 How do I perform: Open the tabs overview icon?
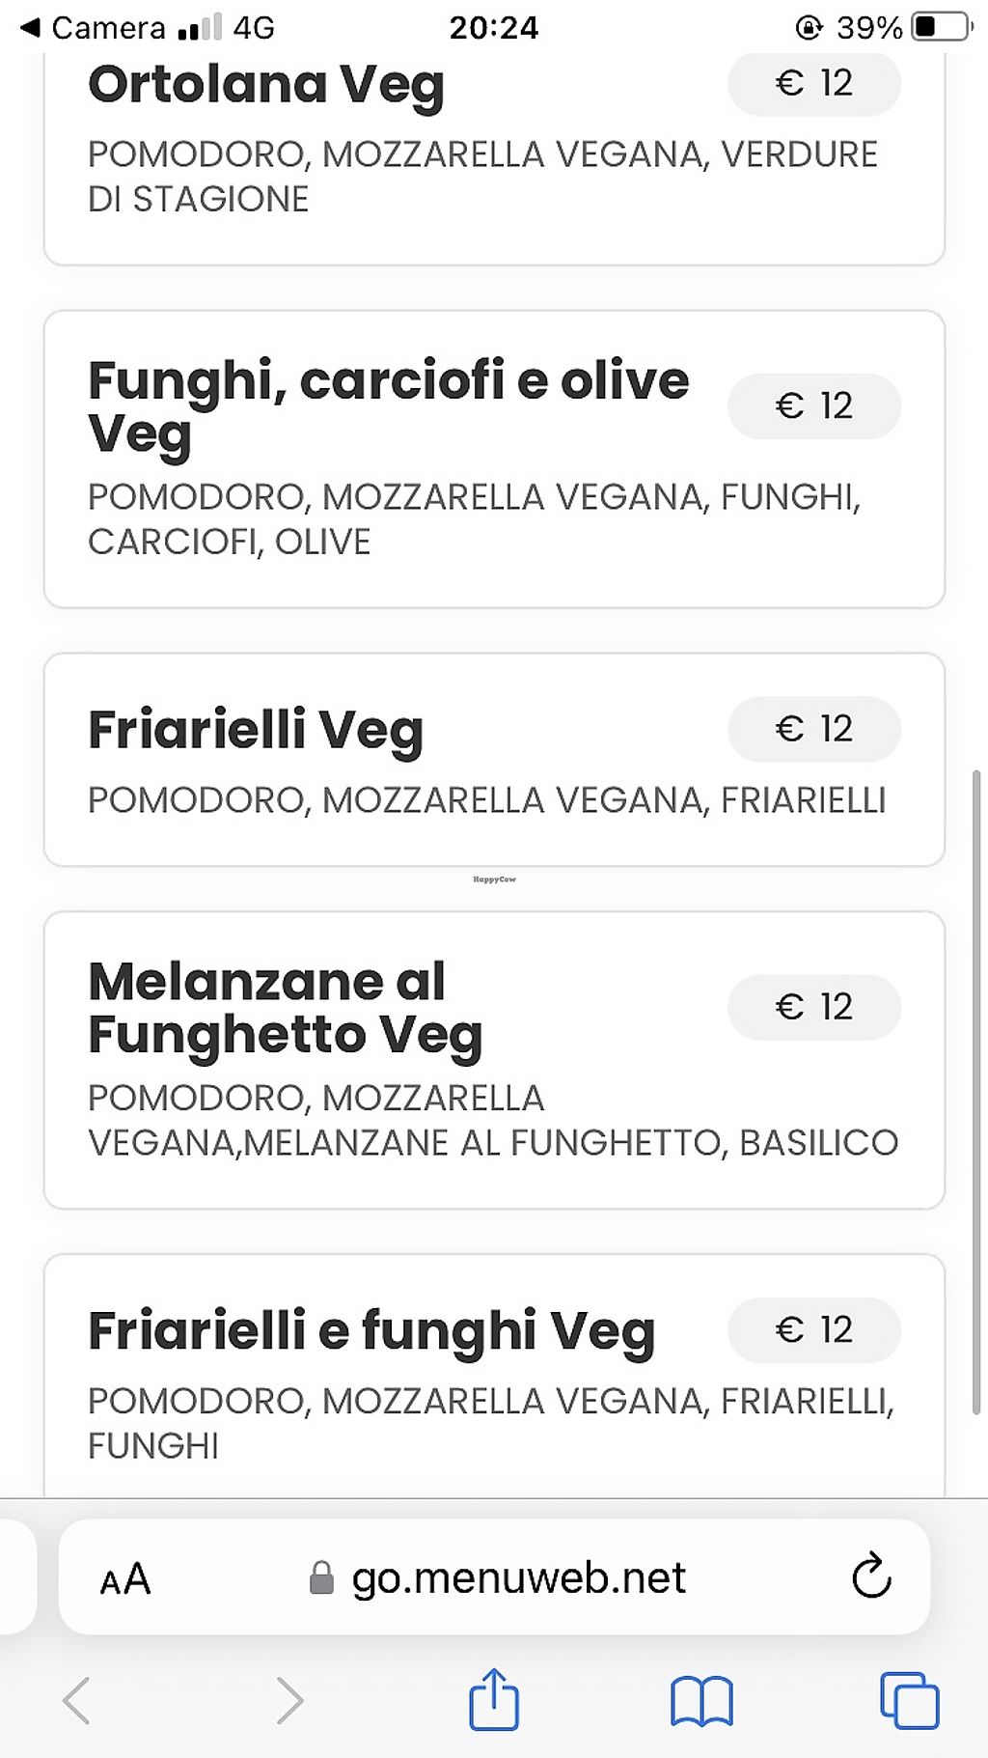(x=909, y=1700)
